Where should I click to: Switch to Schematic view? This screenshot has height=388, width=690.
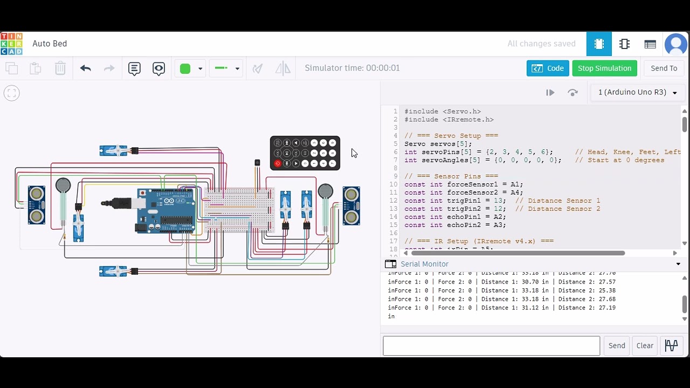625,44
